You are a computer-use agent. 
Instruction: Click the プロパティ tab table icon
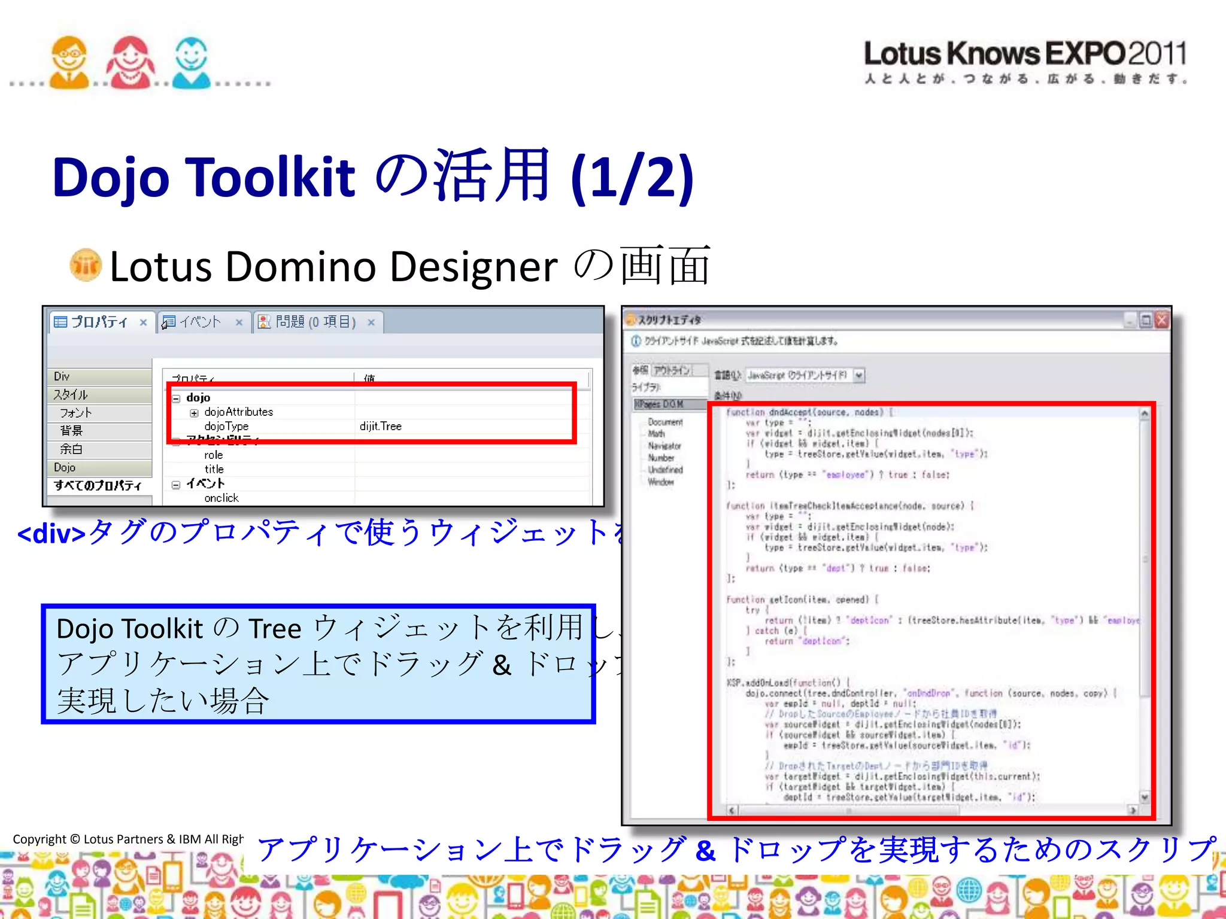click(x=60, y=322)
